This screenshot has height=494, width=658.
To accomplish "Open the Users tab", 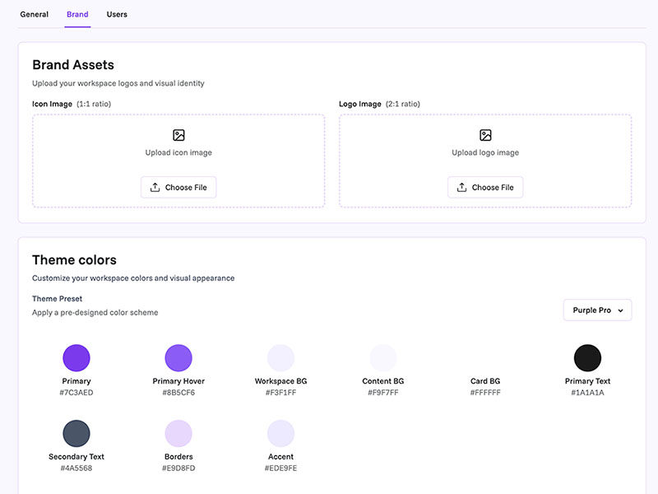I will [x=117, y=14].
